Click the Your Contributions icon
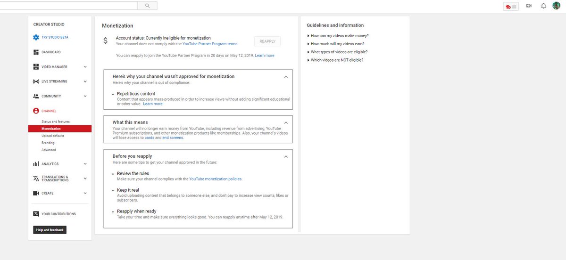The height and width of the screenshot is (260, 566). tap(36, 214)
